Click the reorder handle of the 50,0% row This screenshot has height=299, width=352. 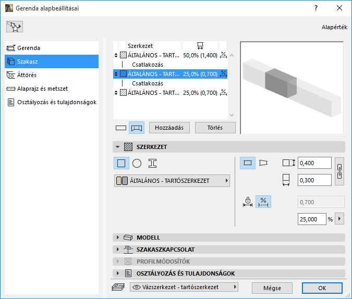tap(116, 55)
